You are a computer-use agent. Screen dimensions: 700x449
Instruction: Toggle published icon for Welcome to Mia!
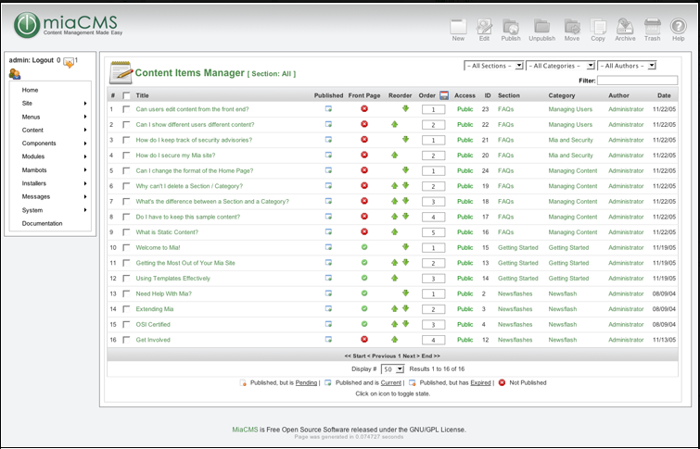328,247
